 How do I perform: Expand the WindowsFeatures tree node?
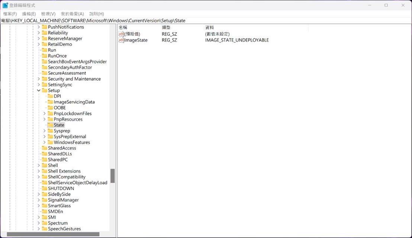(x=45, y=142)
